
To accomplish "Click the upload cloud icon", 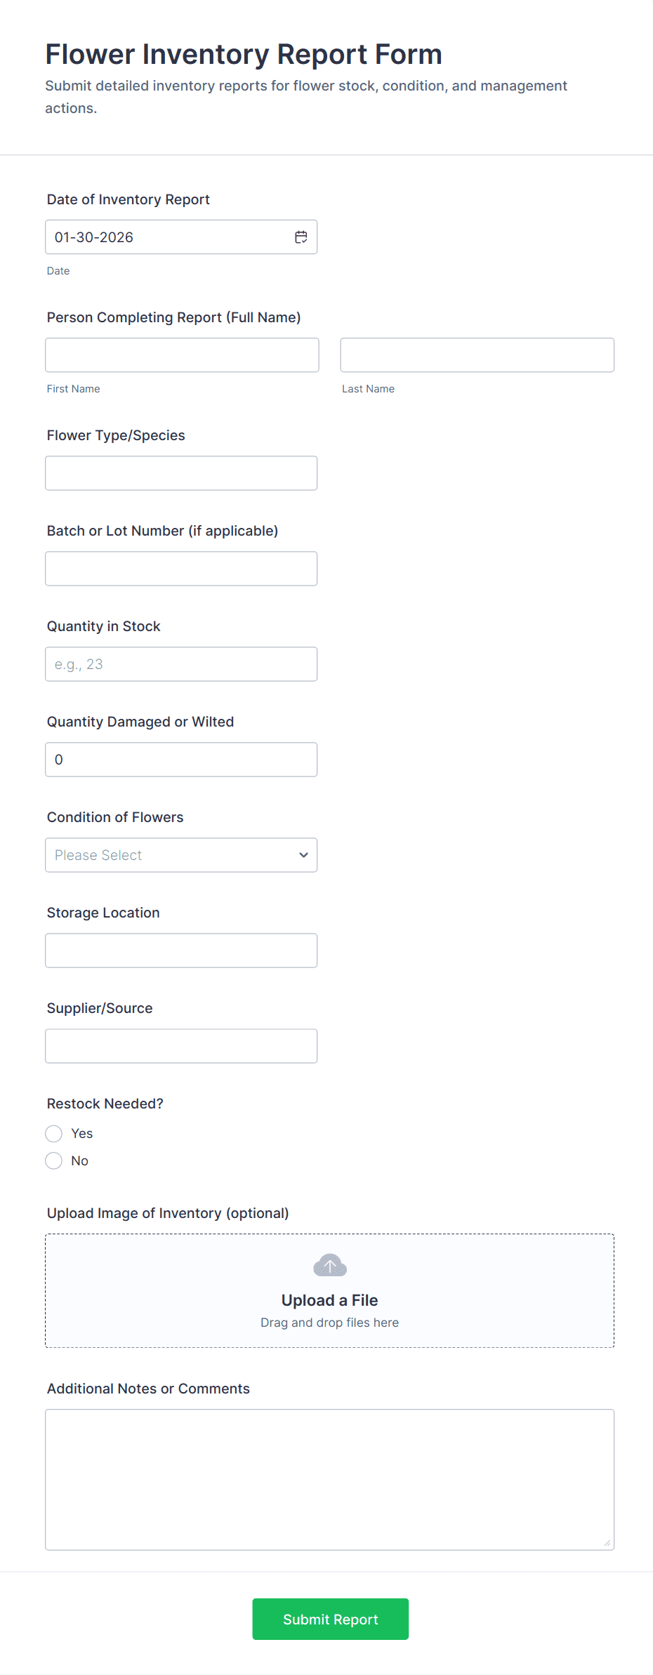I will [x=329, y=1265].
